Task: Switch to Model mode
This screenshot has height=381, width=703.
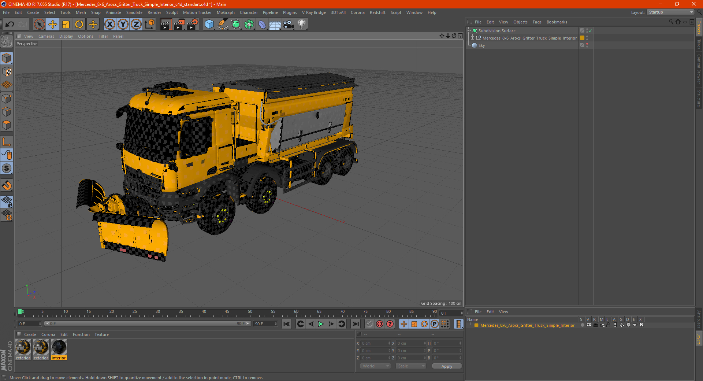Action: tap(7, 59)
